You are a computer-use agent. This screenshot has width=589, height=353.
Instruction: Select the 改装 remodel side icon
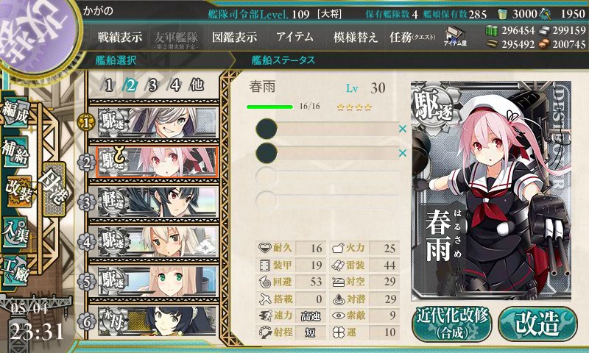point(16,190)
